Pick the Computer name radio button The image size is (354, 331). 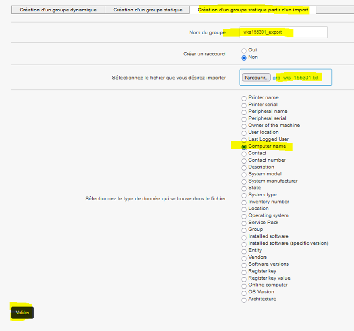coord(244,147)
